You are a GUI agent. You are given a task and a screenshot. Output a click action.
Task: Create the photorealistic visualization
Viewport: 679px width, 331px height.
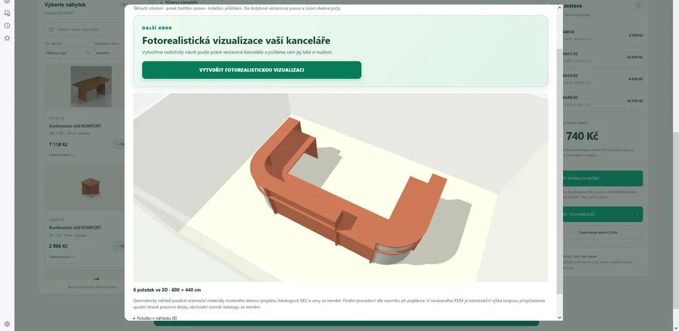(252, 70)
